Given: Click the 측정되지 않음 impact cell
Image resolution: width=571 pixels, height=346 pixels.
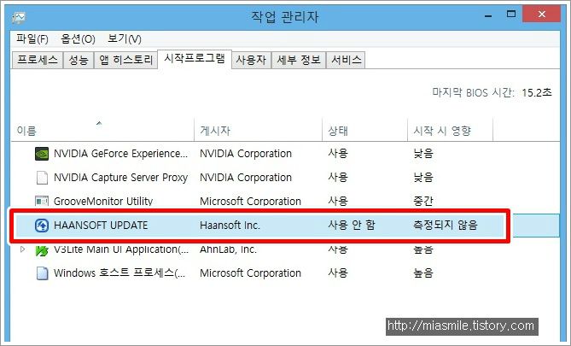Looking at the screenshot, I should coord(445,225).
